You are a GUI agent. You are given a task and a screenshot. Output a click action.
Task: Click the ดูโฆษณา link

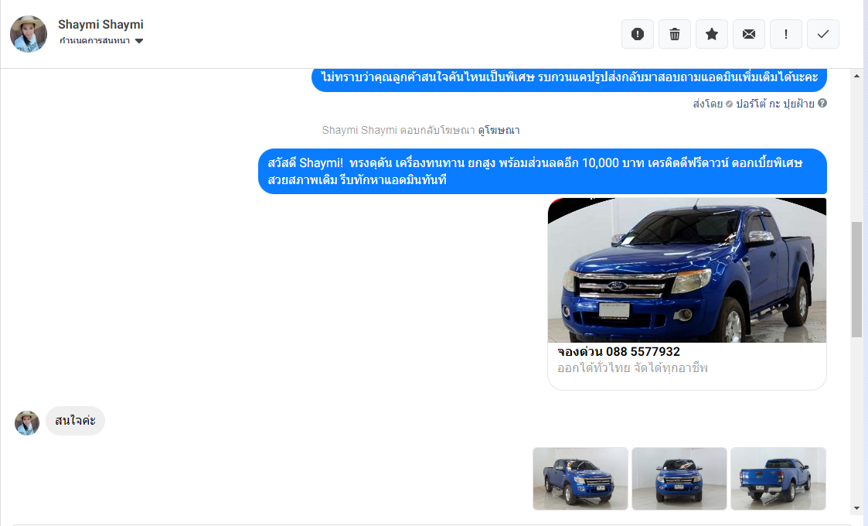tap(499, 130)
